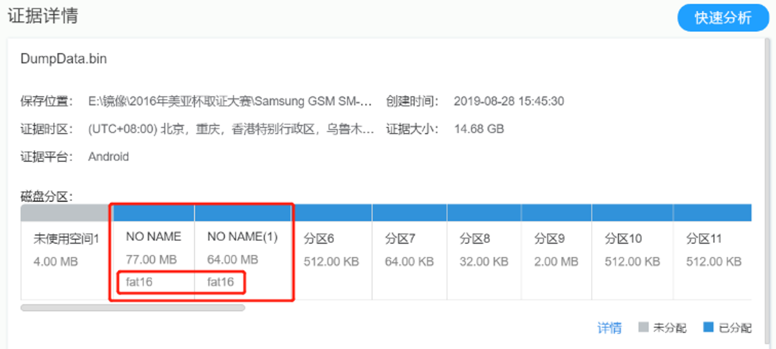Viewport: 776px width, 349px height.
Task: Select partition 分区8
Action: click(x=484, y=252)
